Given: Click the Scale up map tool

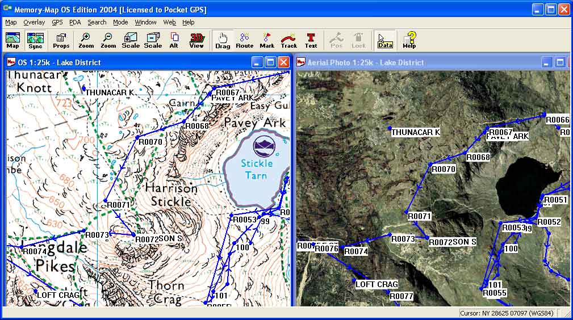Looking at the screenshot, I should tap(131, 40).
